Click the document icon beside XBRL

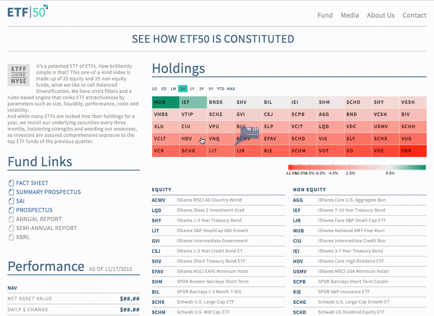click(11, 237)
